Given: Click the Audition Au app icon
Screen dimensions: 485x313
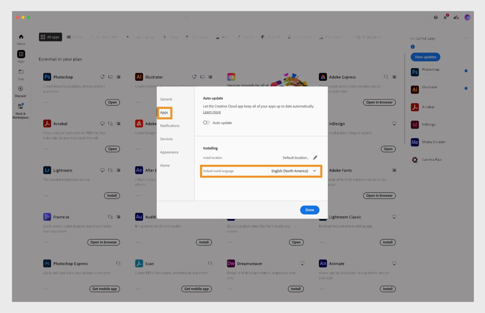Looking at the screenshot, I should click(x=139, y=217).
